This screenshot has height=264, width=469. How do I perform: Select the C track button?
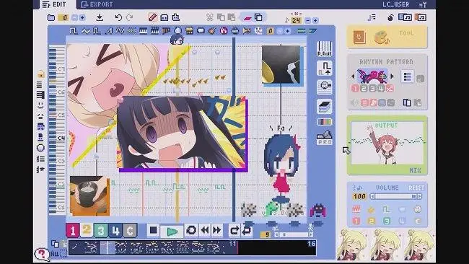coord(130,230)
